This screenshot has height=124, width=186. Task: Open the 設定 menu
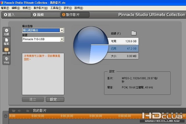[68, 8]
